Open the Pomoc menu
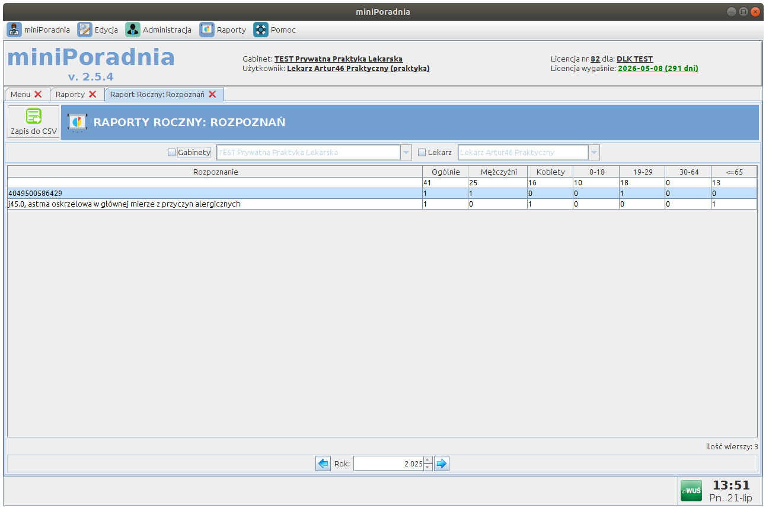This screenshot has width=769, height=512. [x=275, y=30]
